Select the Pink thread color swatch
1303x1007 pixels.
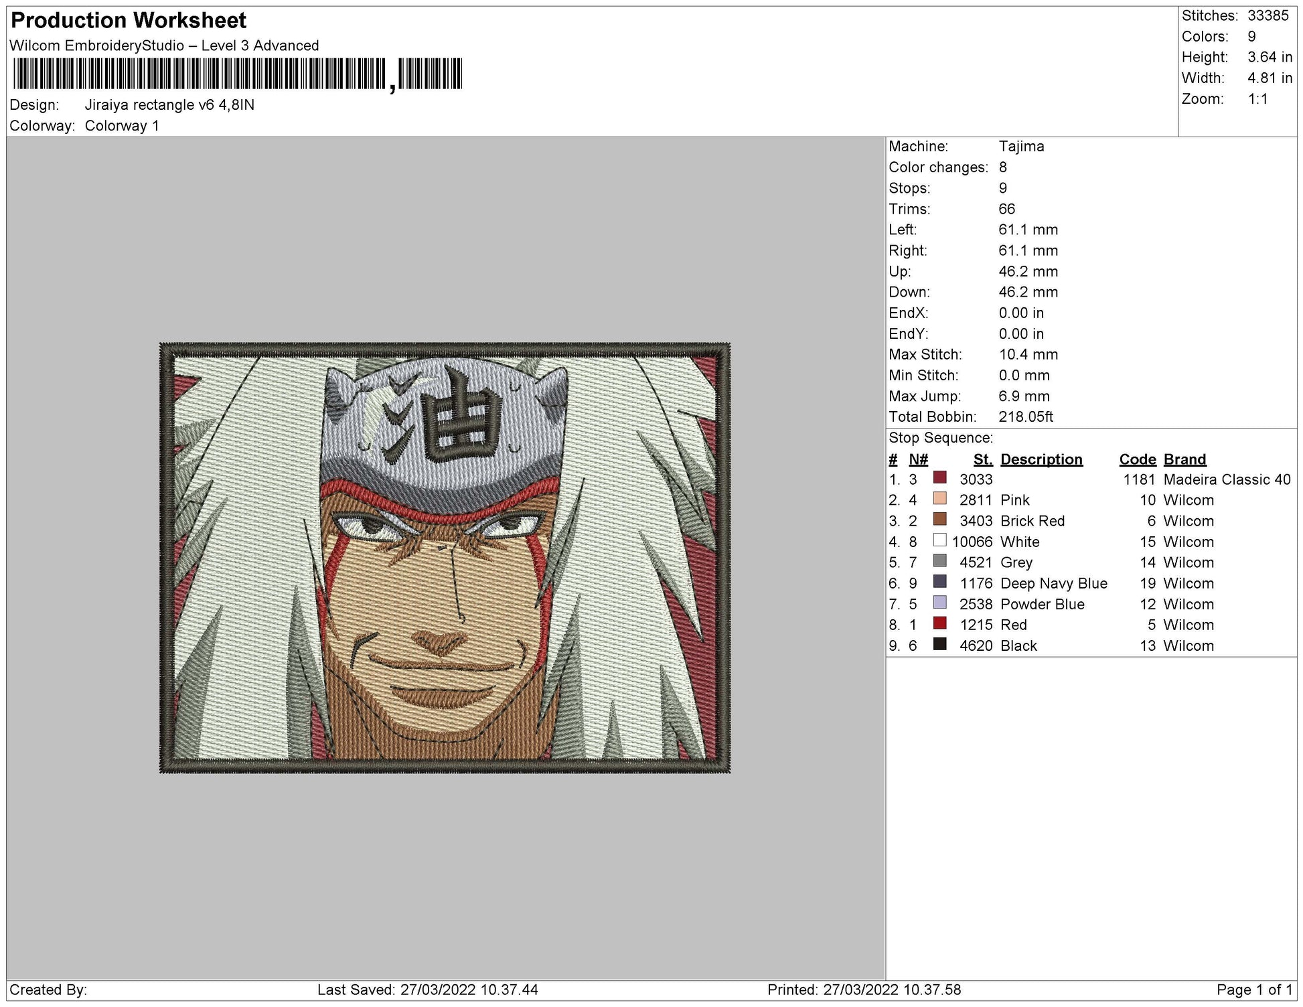pyautogui.click(x=939, y=499)
